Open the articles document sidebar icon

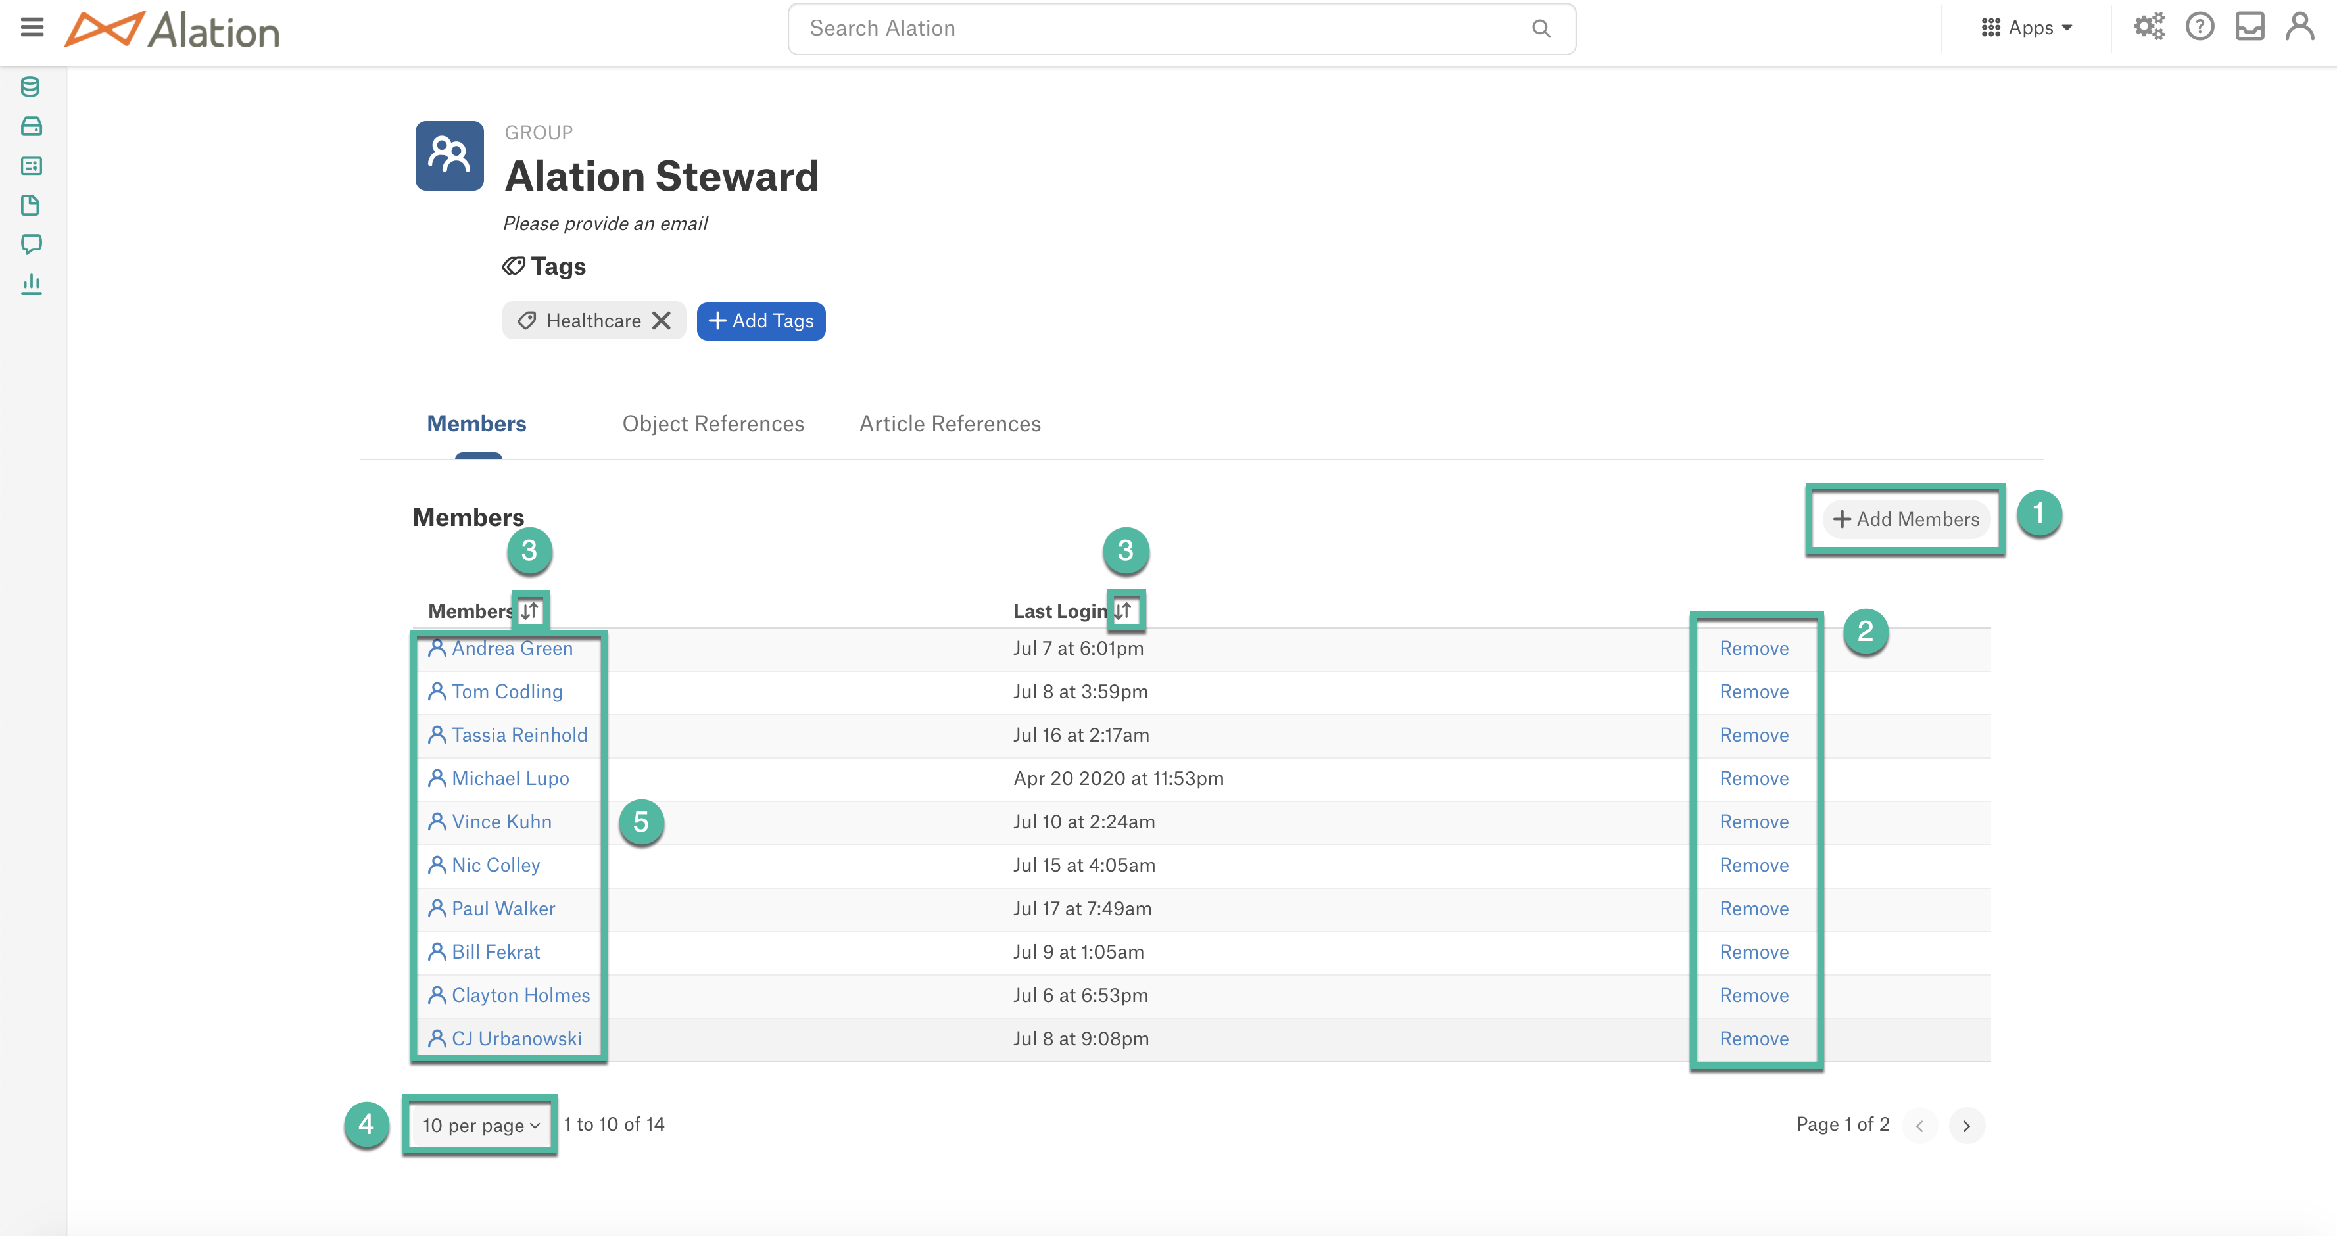(x=30, y=205)
